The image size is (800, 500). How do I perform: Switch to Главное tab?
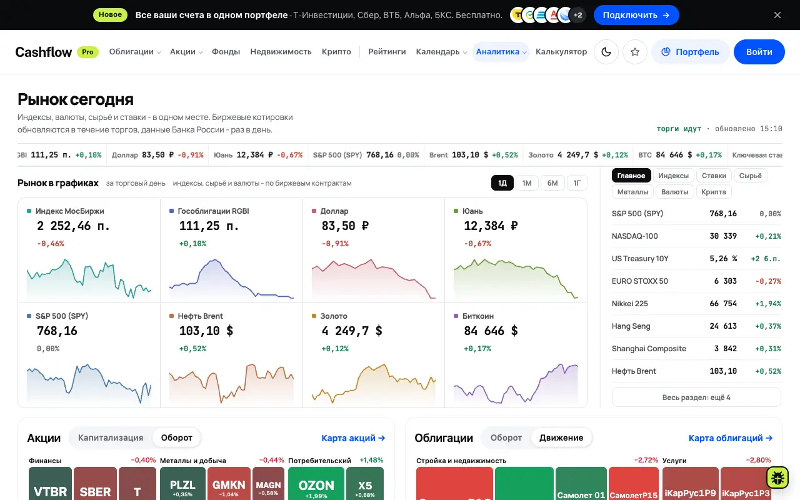click(631, 176)
